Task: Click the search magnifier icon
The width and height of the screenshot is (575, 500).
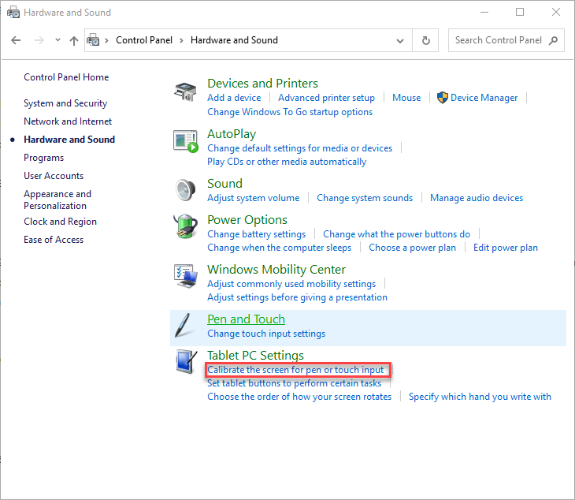Action: pyautogui.click(x=553, y=40)
